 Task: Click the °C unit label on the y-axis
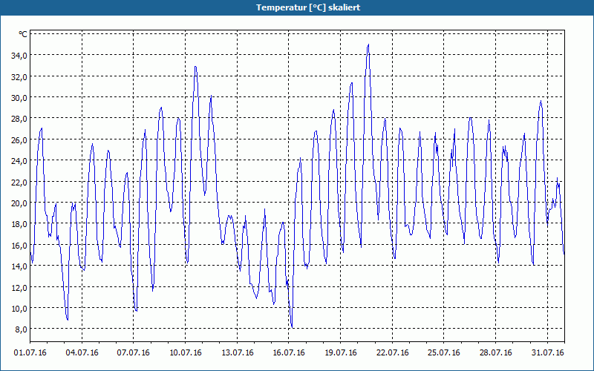click(x=23, y=34)
